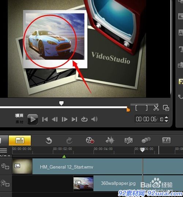Jump to start with Home button

[x=45, y=119]
